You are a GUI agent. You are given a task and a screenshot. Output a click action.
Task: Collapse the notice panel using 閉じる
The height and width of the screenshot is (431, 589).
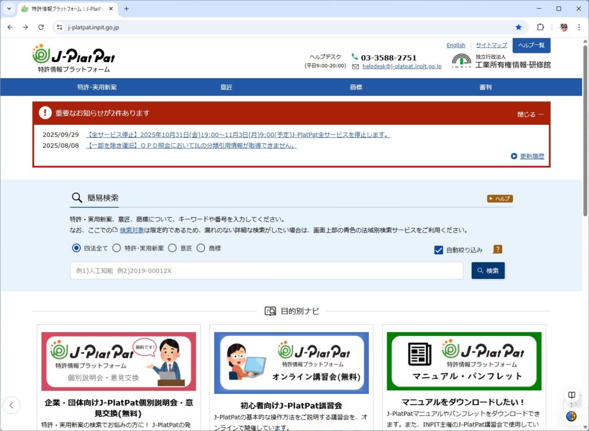tap(527, 113)
